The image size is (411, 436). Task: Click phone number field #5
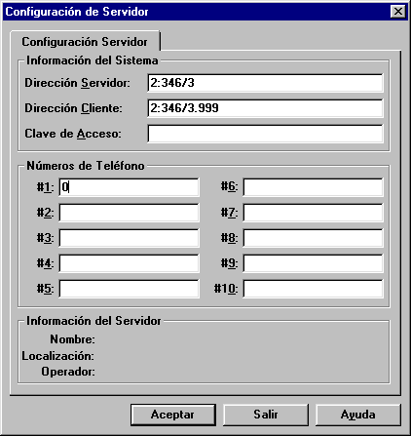tap(129, 289)
